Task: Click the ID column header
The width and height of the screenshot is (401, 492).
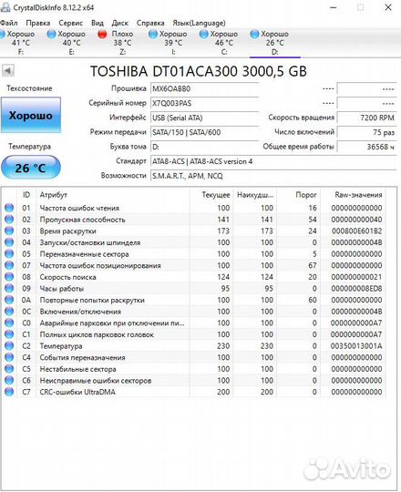Action: click(x=26, y=195)
